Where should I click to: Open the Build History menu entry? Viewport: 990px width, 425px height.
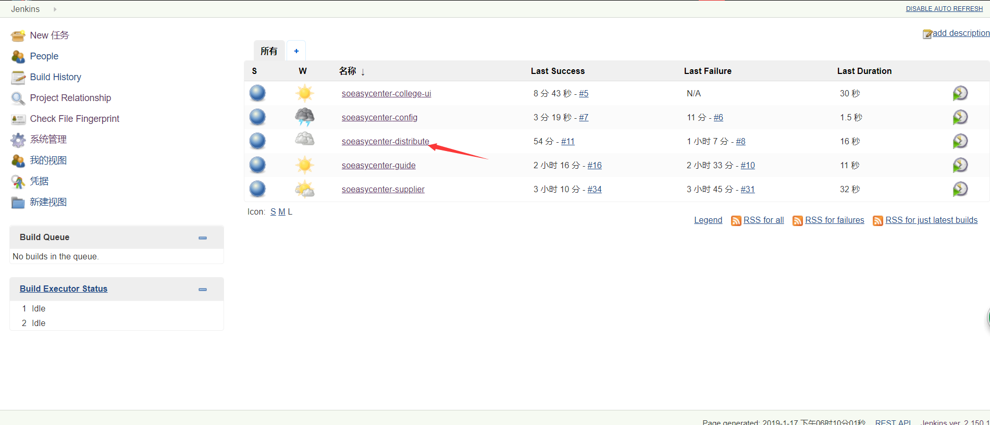click(56, 77)
